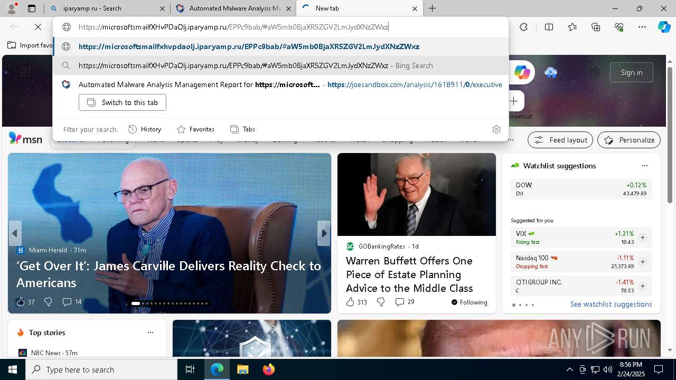The image size is (676, 380).
Task: Open a new tab with the plus button
Action: (432, 8)
